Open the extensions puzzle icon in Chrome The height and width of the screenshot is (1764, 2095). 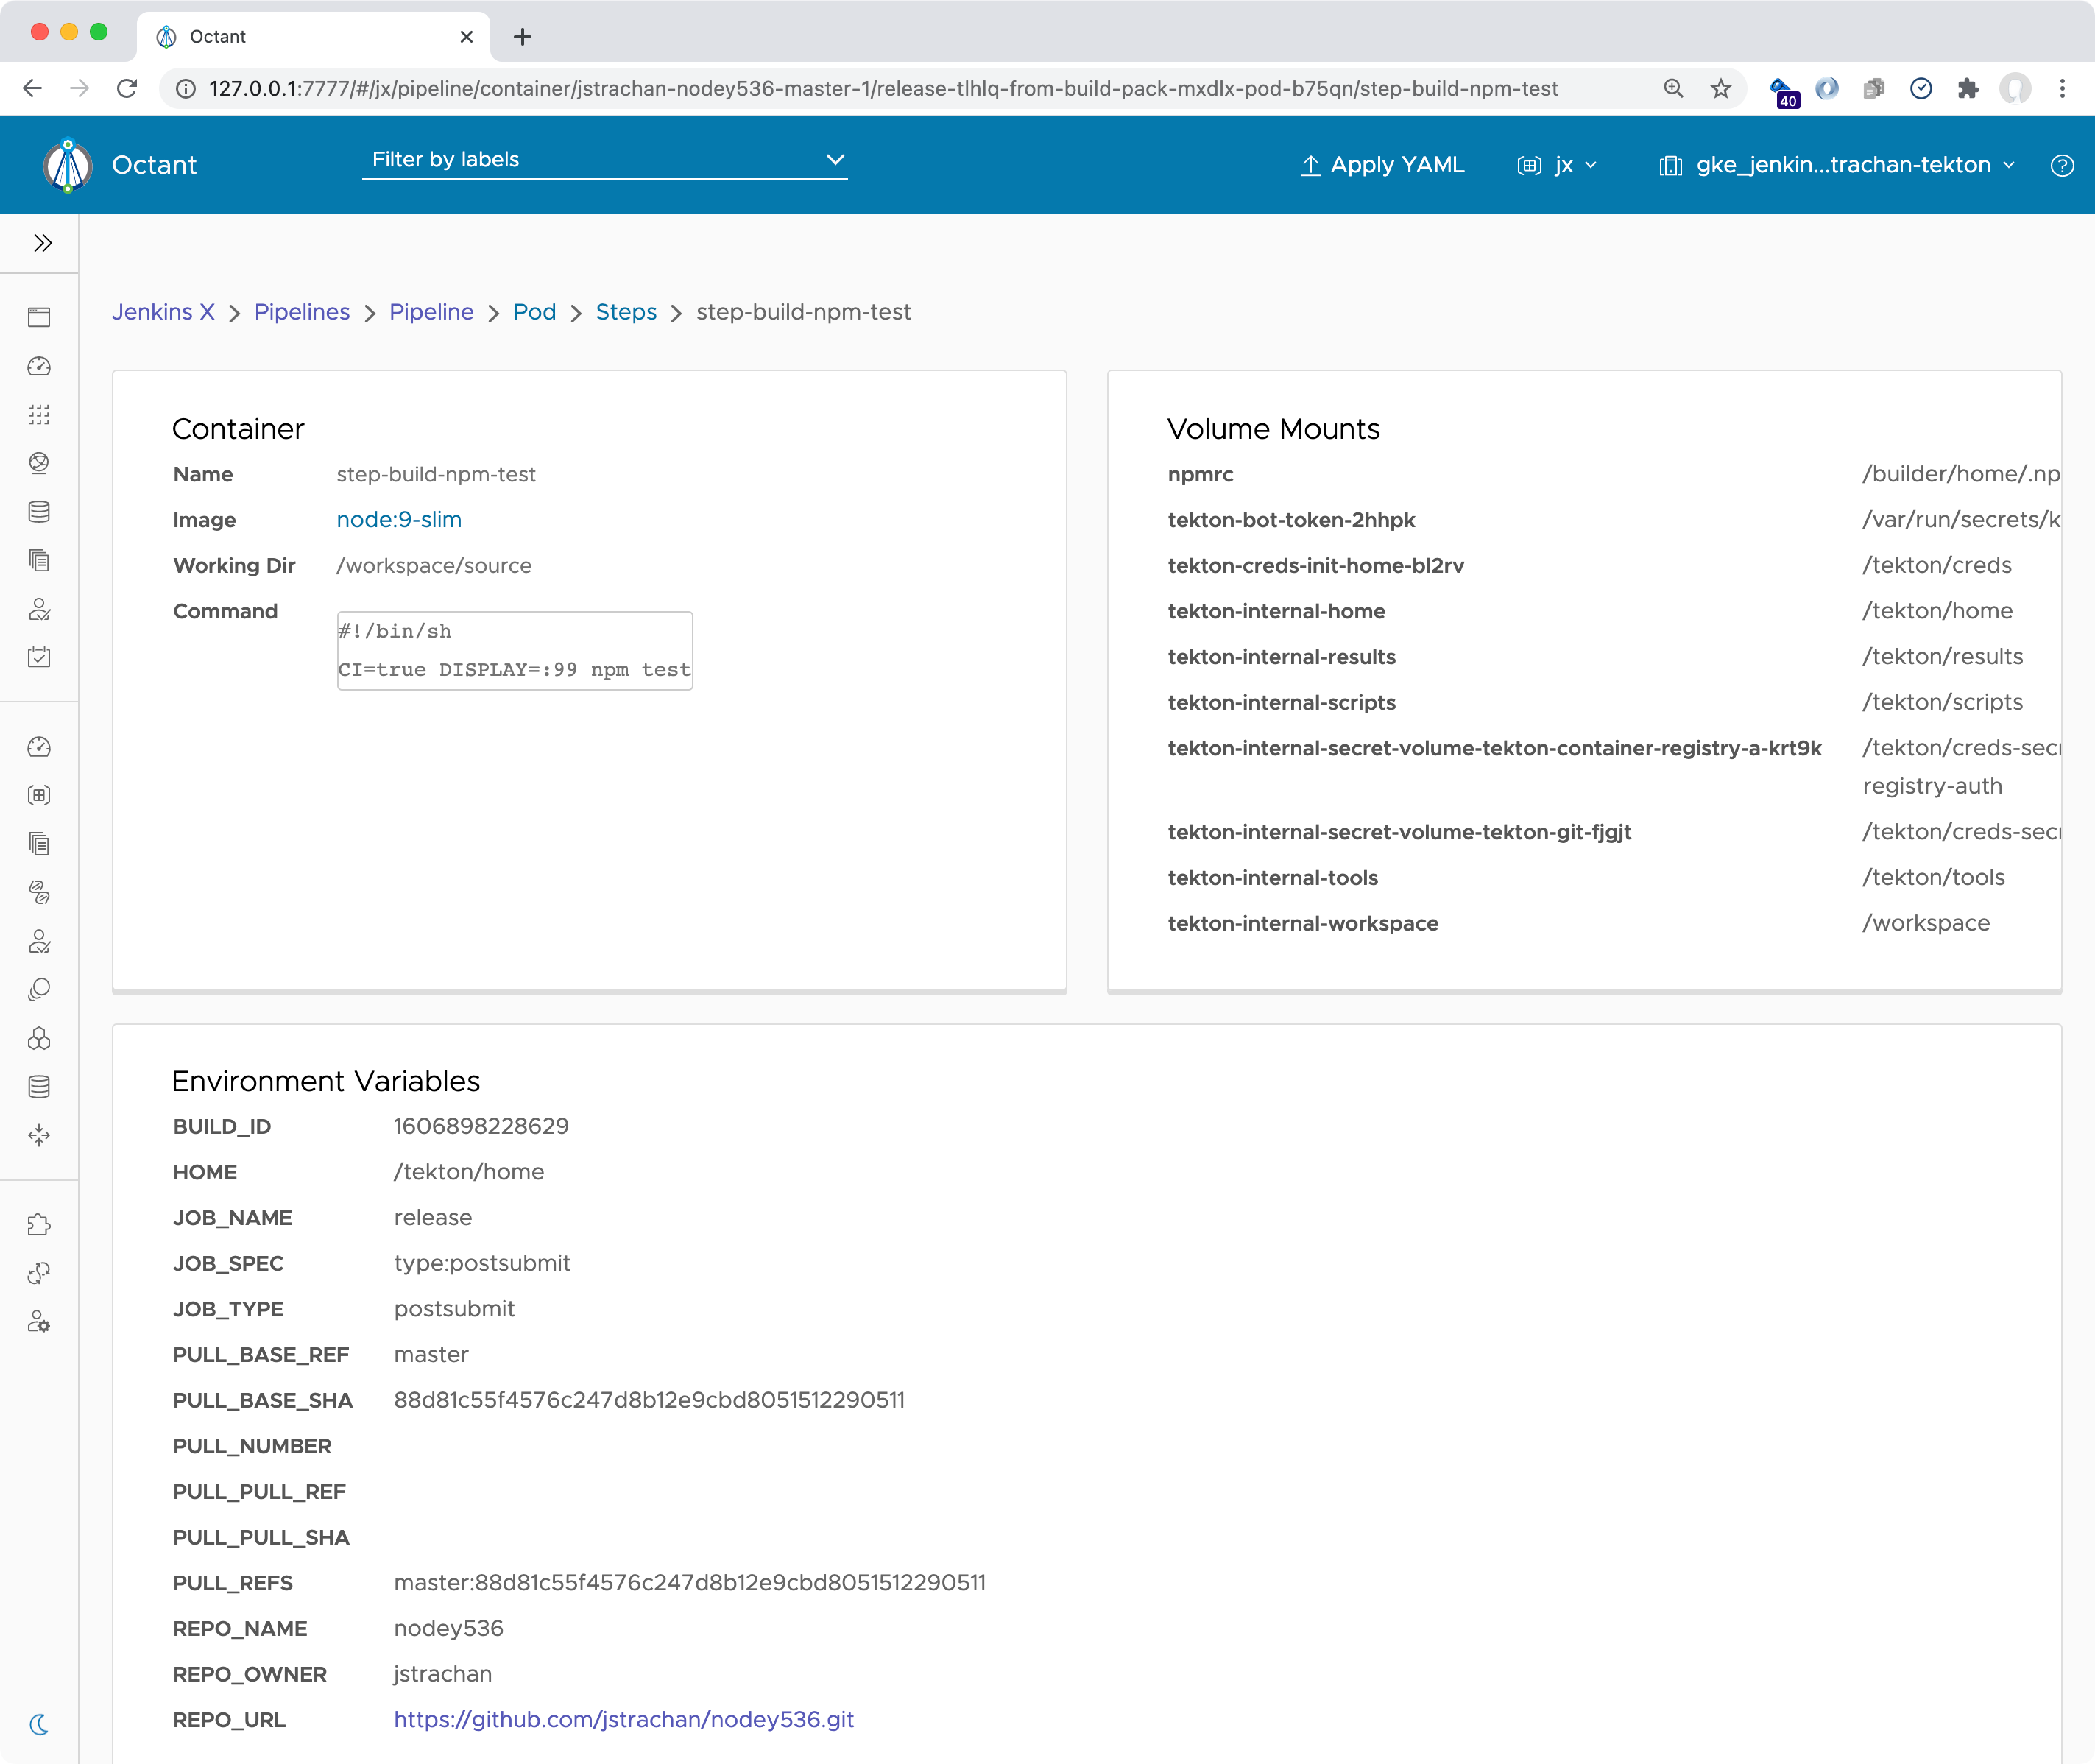click(x=1968, y=88)
